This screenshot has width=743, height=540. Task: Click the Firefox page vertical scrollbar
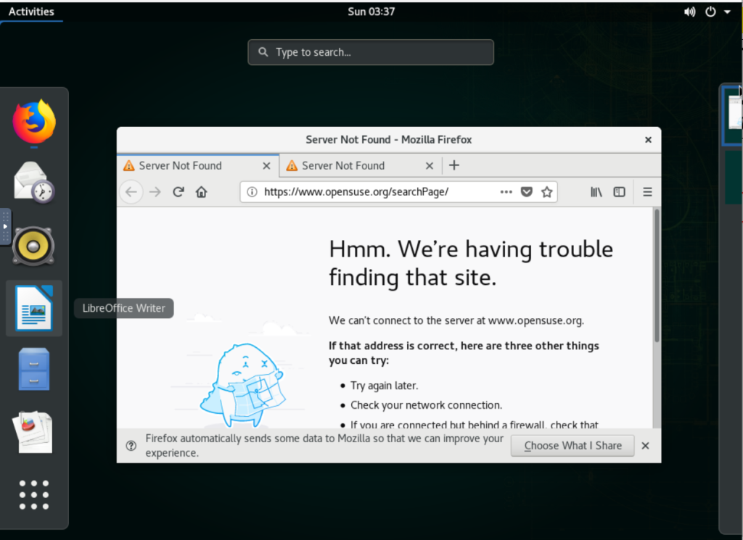[657, 275]
